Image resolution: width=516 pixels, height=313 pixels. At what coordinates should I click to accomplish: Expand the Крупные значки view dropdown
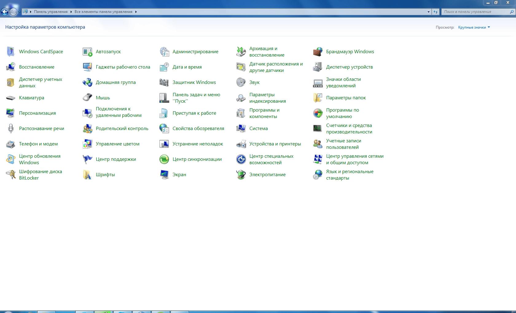pyautogui.click(x=474, y=27)
